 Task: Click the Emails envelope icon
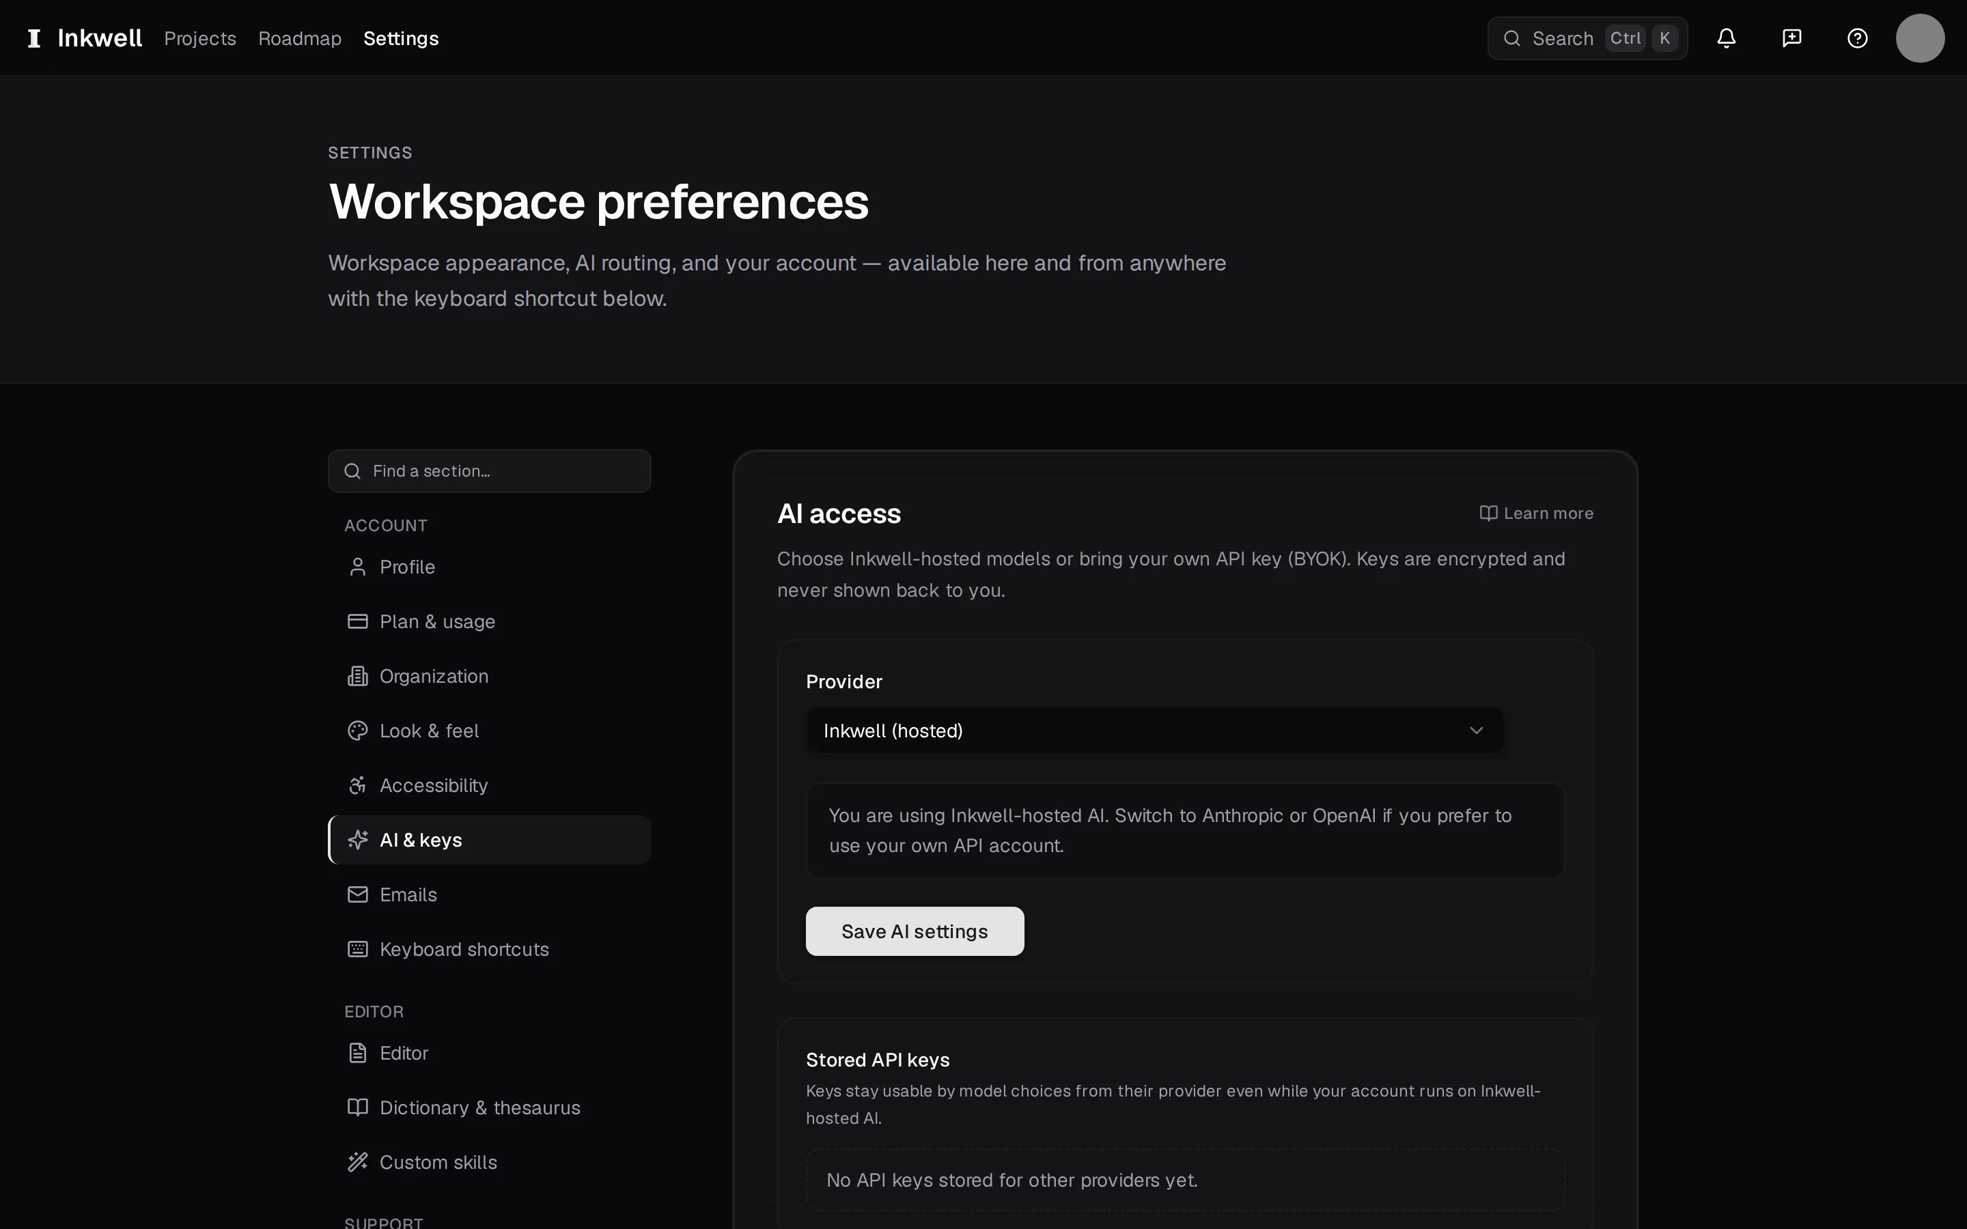358,894
